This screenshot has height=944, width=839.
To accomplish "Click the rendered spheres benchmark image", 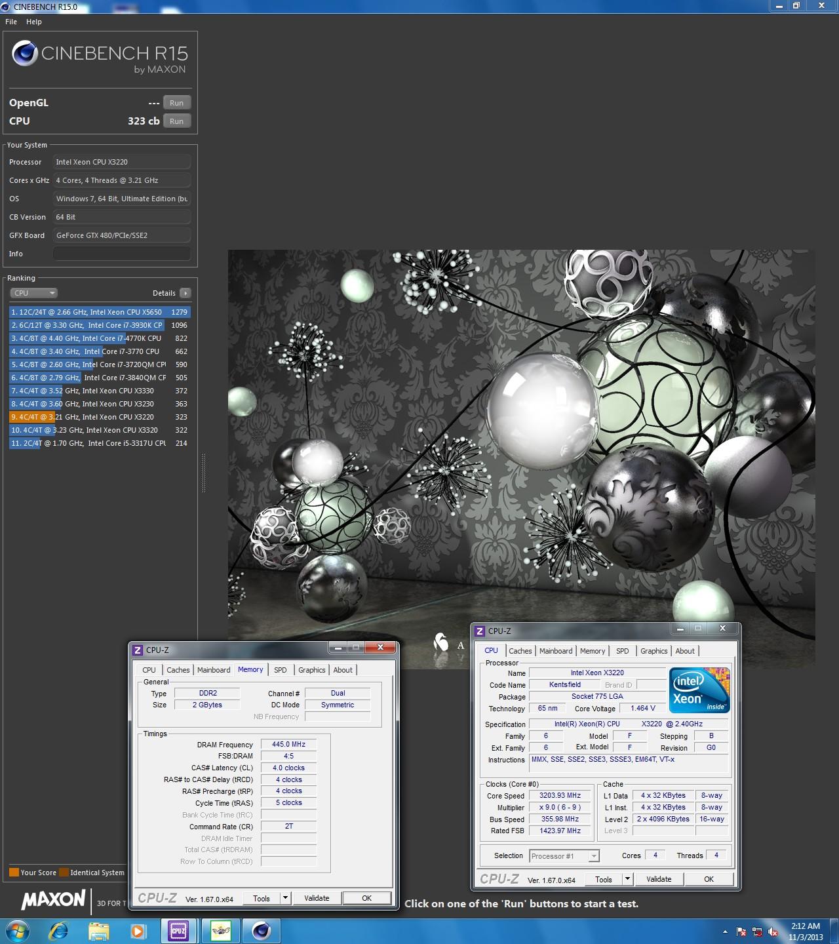I will coord(521,459).
